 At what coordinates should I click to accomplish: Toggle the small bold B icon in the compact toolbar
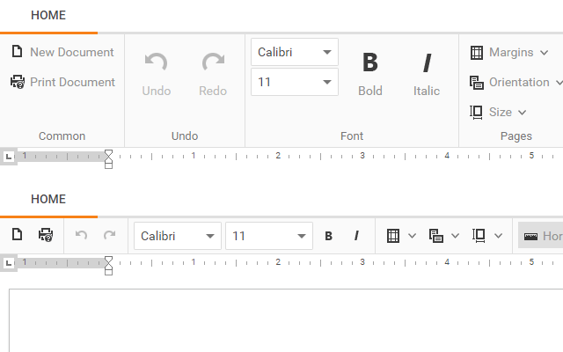(328, 236)
